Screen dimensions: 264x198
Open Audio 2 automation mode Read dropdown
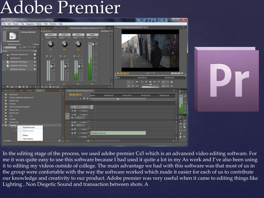click(x=64, y=38)
